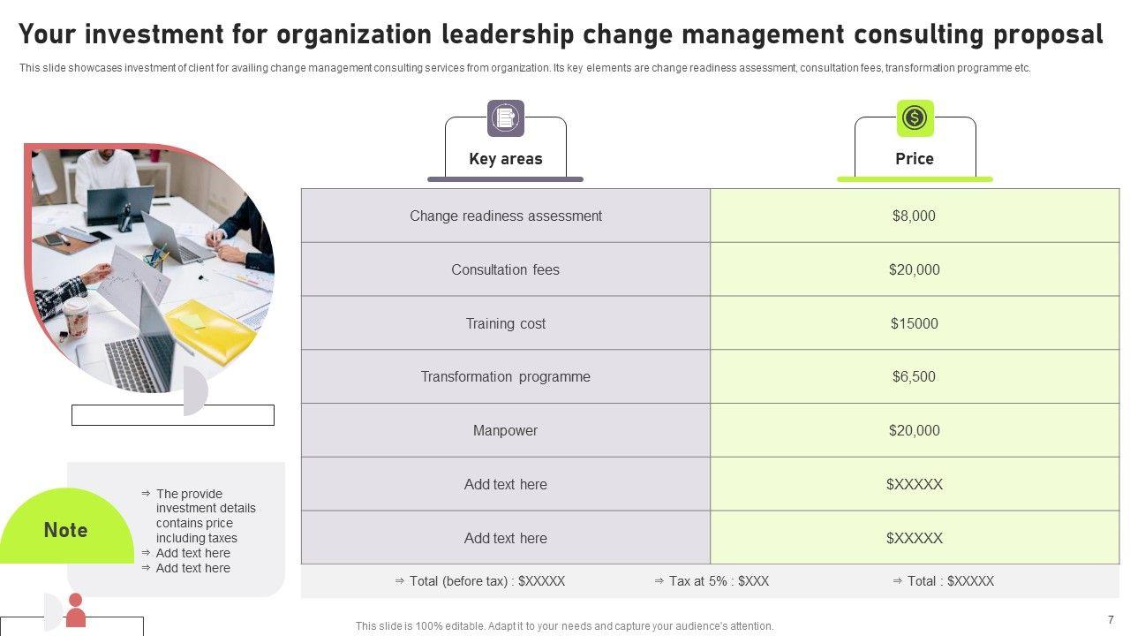Click the document icon above Key areas

click(506, 118)
